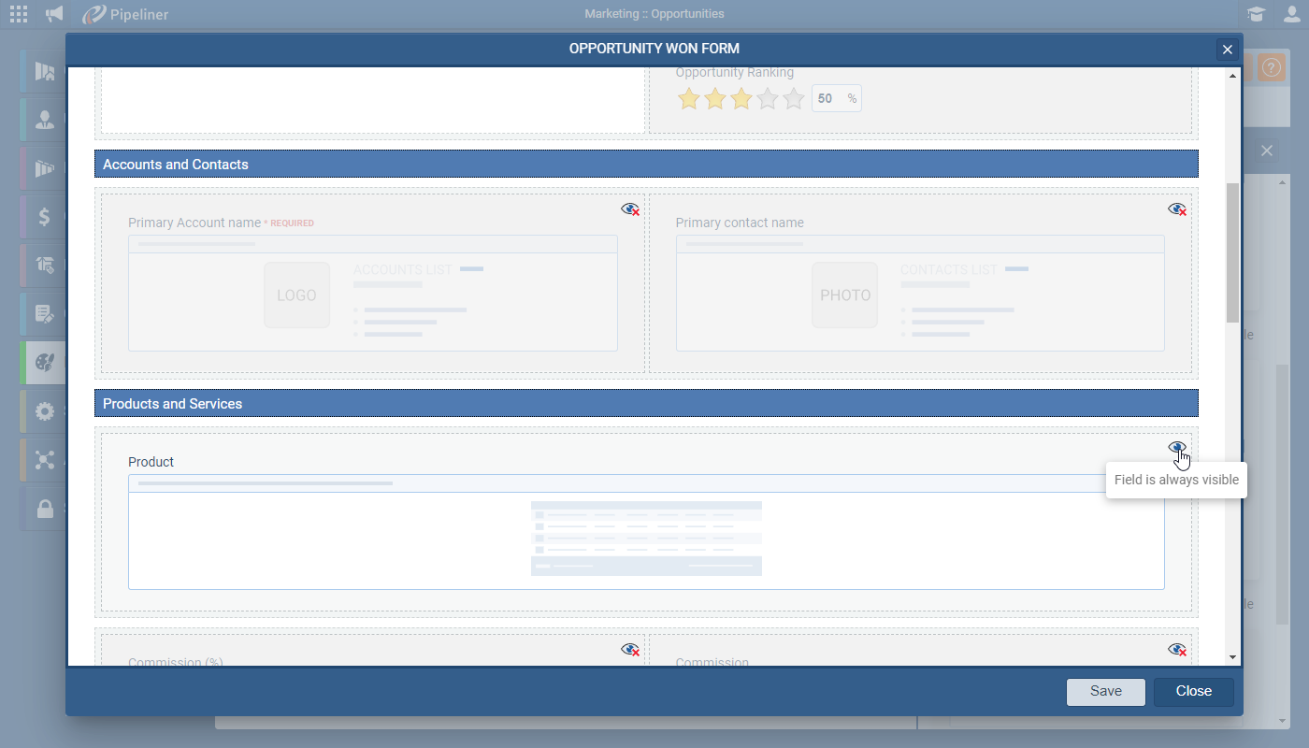Image resolution: width=1309 pixels, height=748 pixels.
Task: Select the Products and Services section header
Action: coord(645,404)
